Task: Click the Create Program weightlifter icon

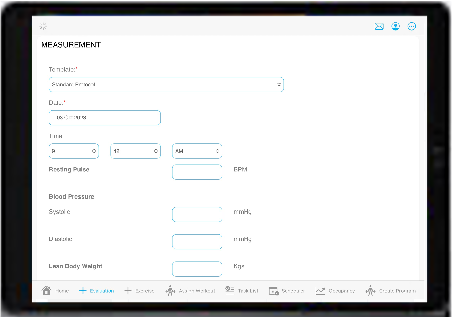Action: (370, 291)
